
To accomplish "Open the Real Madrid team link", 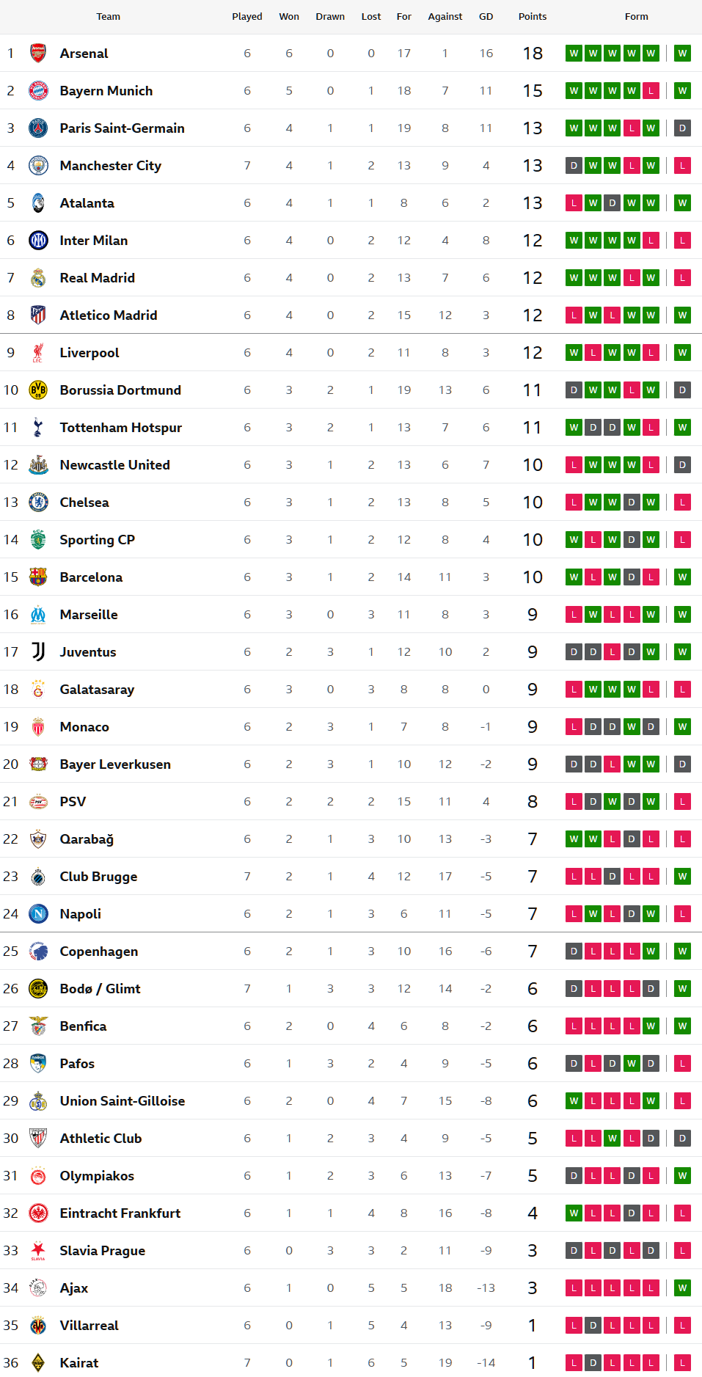I will 97,277.
